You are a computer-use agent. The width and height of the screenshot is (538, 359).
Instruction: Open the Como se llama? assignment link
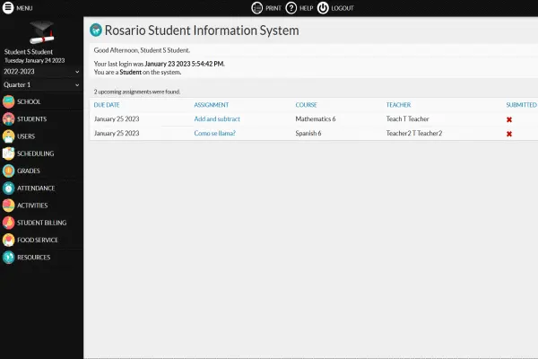(x=216, y=133)
